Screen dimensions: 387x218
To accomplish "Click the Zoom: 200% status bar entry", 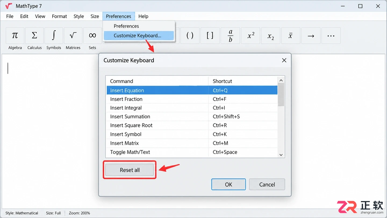I will pos(79,213).
